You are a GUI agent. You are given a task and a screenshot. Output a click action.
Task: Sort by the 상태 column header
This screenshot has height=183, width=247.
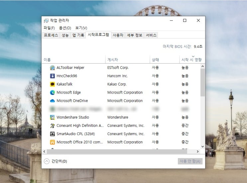(165, 60)
